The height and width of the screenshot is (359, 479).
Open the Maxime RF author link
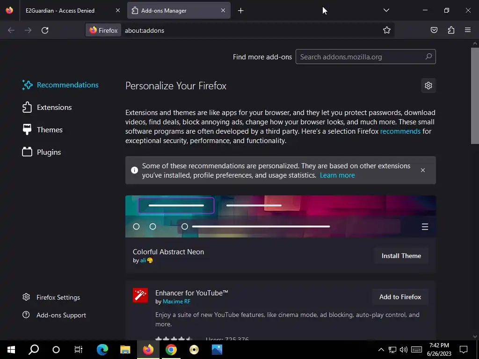(176, 302)
